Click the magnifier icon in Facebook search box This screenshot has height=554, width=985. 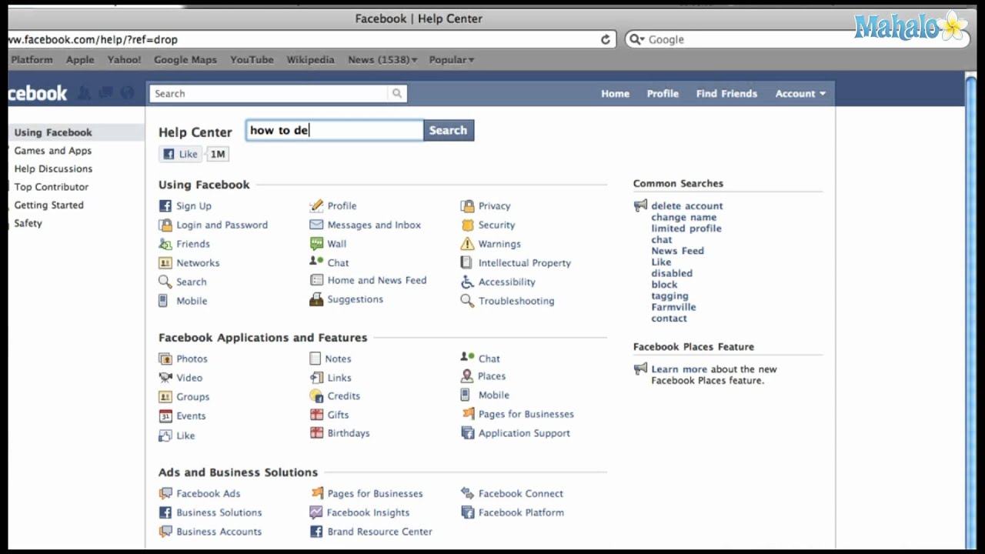pyautogui.click(x=397, y=93)
